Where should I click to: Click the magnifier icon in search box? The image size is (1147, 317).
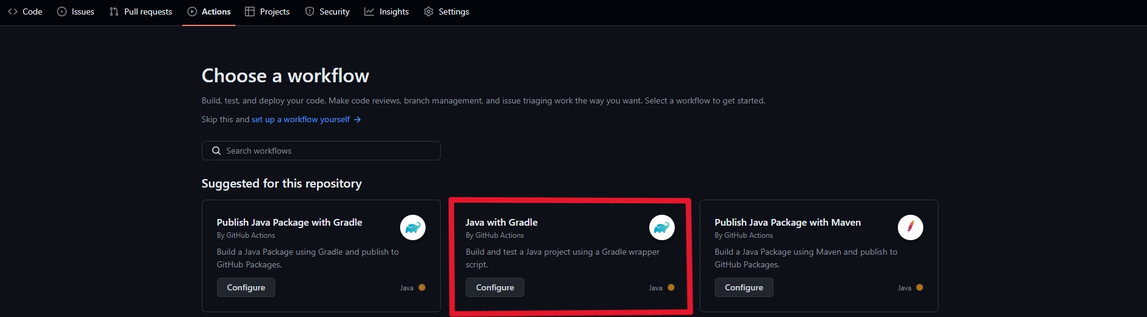pos(216,151)
